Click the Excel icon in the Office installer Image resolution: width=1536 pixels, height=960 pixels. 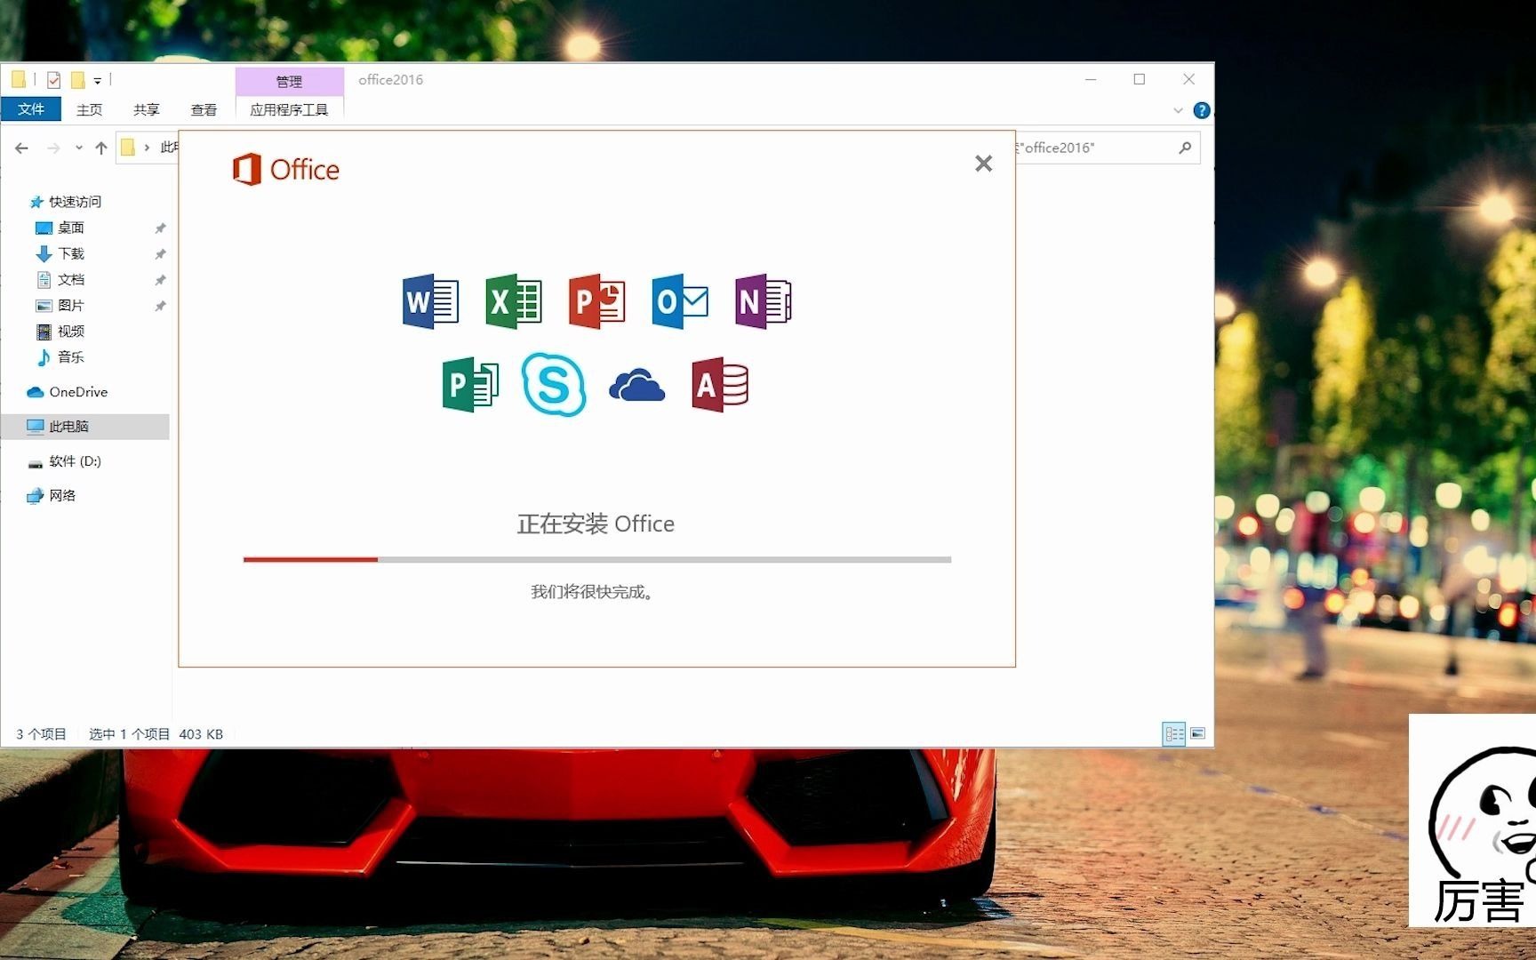pyautogui.click(x=514, y=301)
